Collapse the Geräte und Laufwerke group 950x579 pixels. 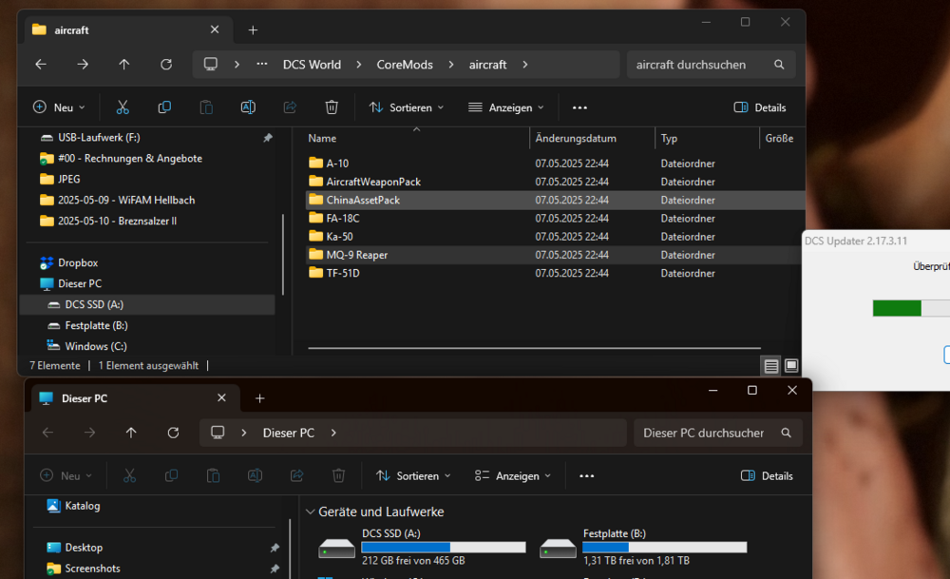(x=310, y=511)
